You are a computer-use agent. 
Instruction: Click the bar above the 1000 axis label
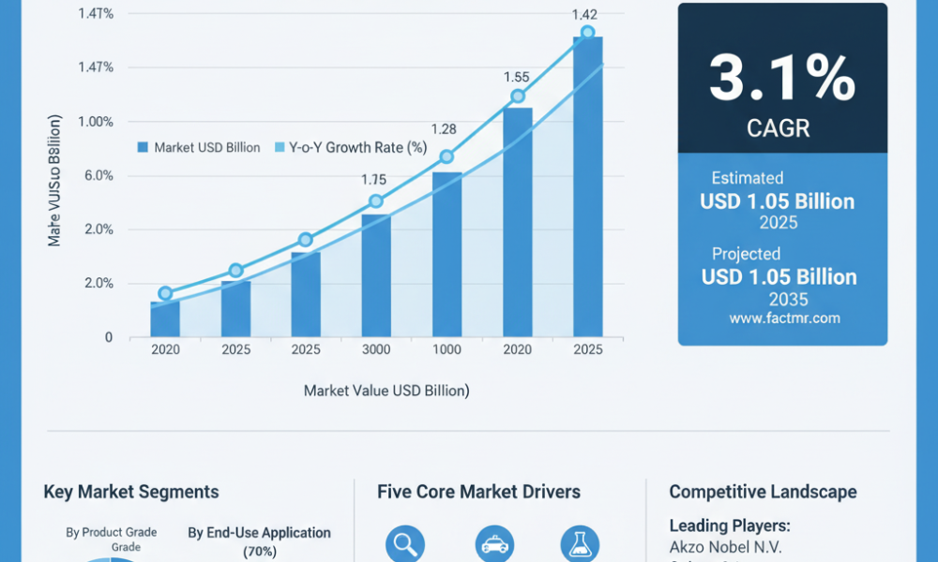coord(446,255)
